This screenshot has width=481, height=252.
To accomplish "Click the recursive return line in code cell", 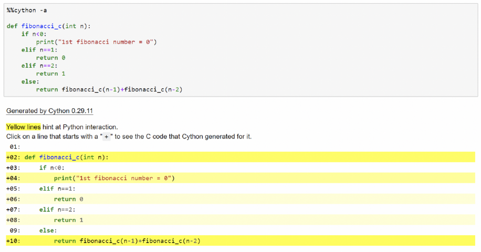I will click(109, 90).
